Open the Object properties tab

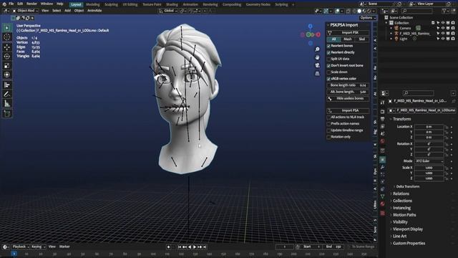382,160
